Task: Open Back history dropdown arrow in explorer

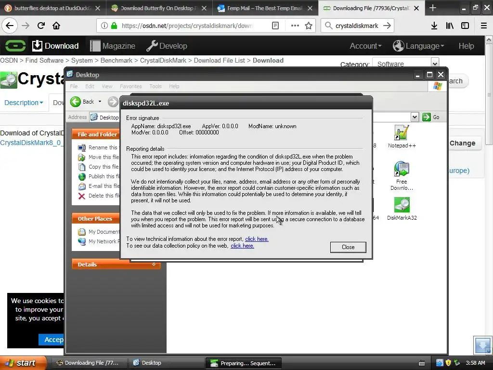Action: [100, 102]
